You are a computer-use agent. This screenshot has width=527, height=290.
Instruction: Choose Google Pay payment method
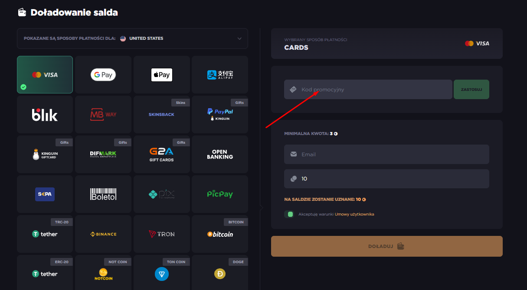point(103,74)
